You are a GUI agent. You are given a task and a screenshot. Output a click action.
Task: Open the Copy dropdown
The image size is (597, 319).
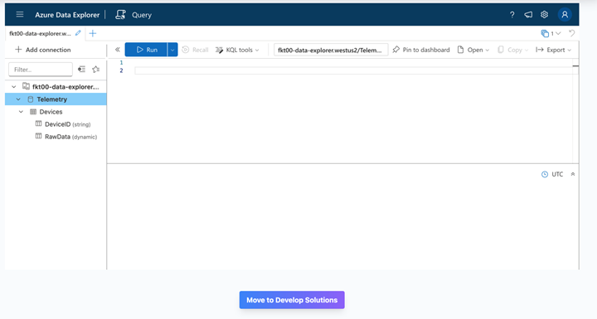(x=513, y=50)
